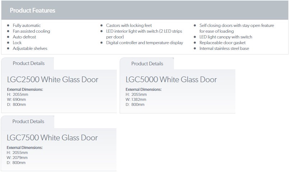Screen dimensions: 290x173
Task: Click the Auto defrost bullet item
Action: (x=24, y=37)
